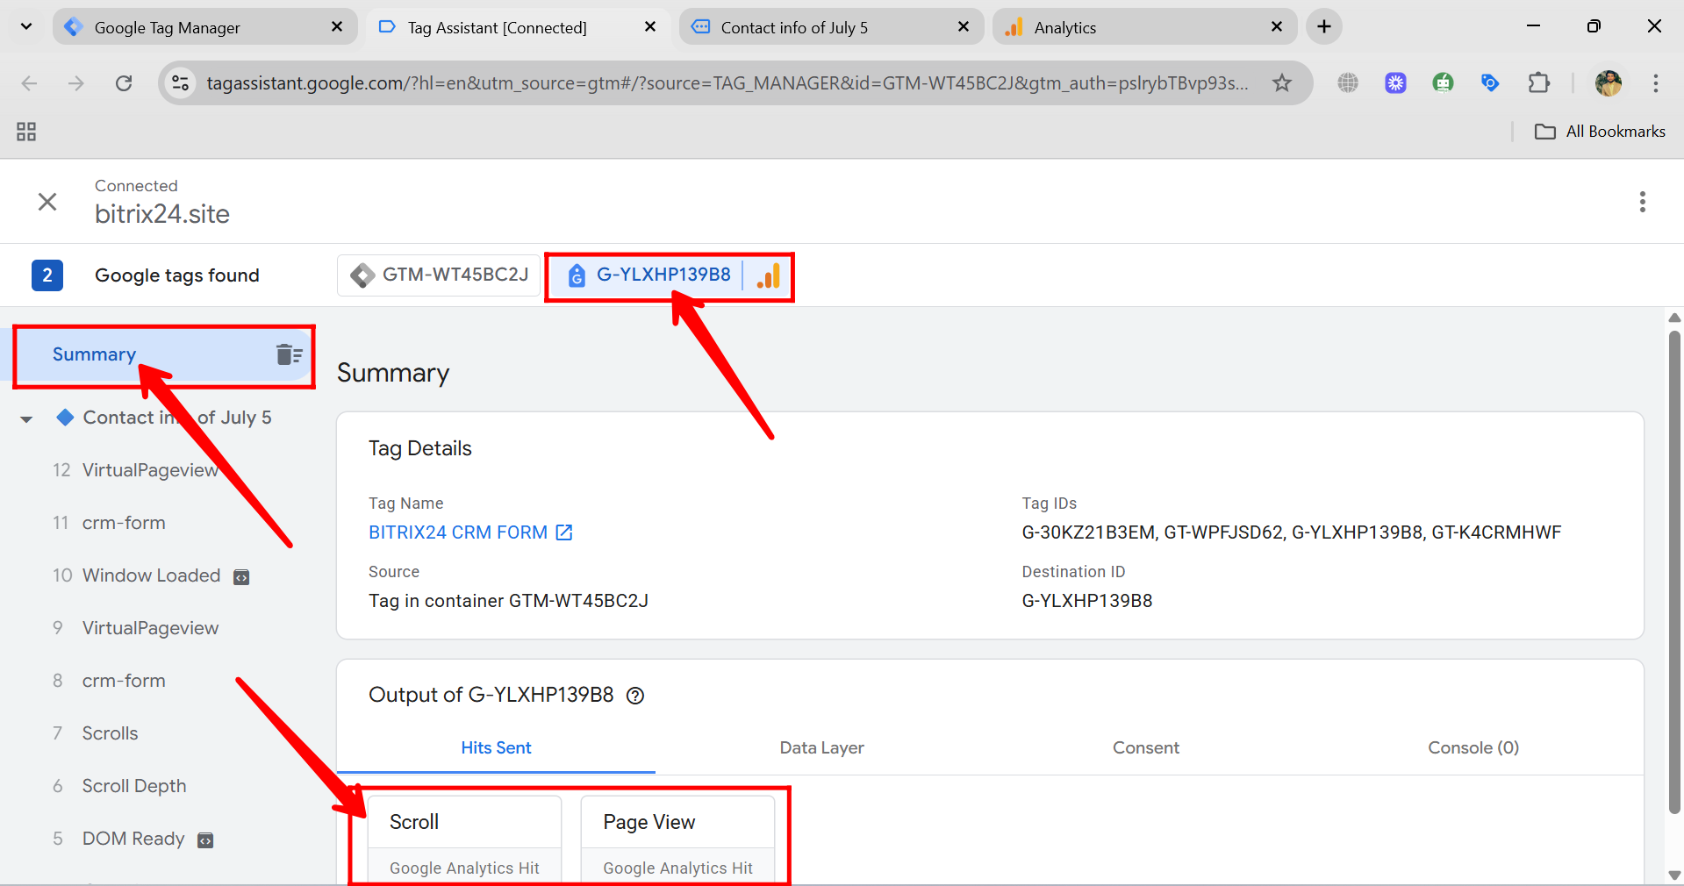The image size is (1684, 886).
Task: Click the globe extension icon
Action: [x=1348, y=83]
